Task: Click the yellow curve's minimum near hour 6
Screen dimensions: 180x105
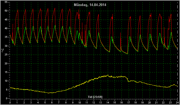Action: pos(49,93)
